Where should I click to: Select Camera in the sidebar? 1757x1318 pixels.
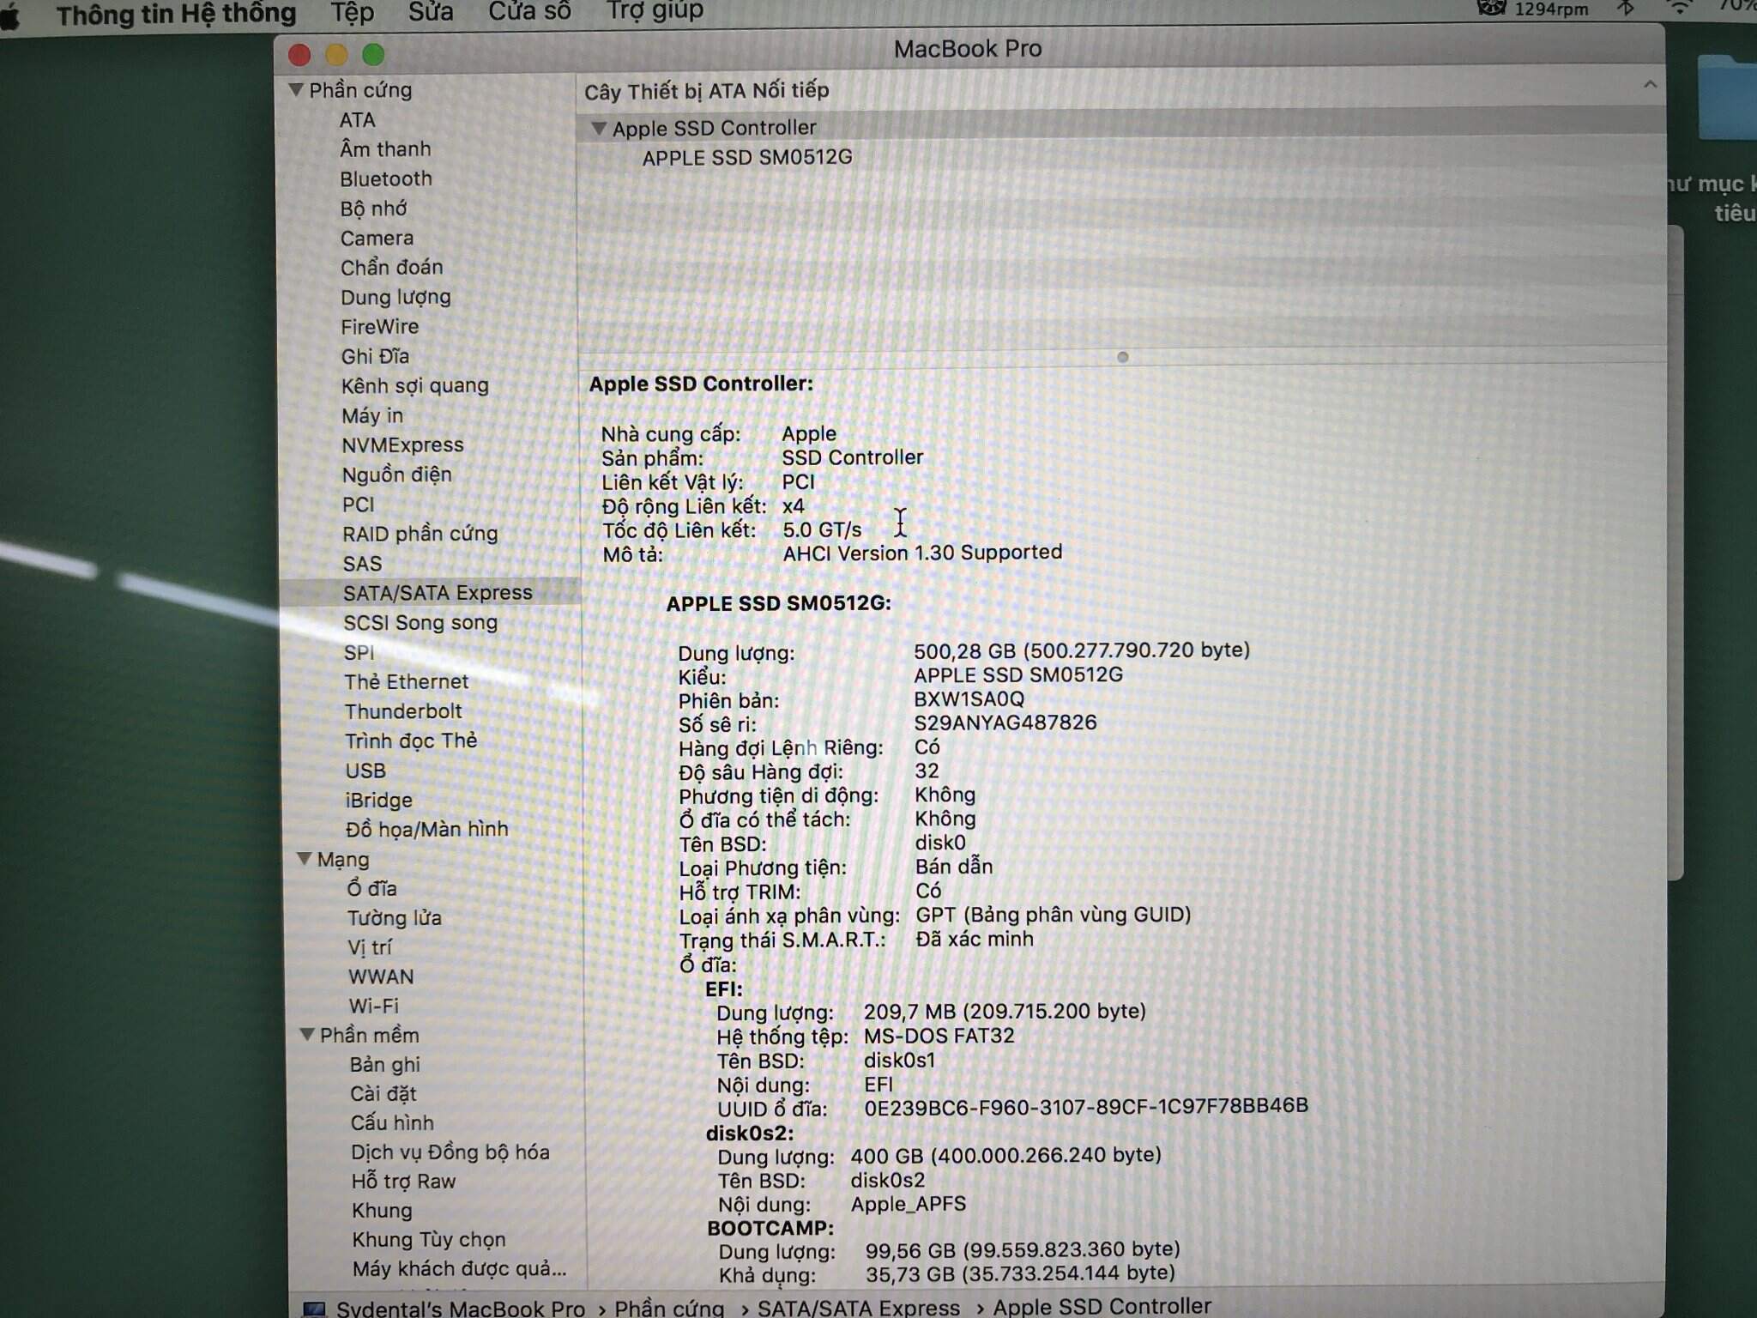tap(377, 238)
